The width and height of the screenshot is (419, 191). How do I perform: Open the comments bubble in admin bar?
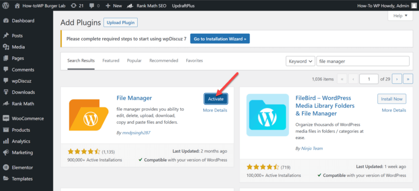pos(94,6)
